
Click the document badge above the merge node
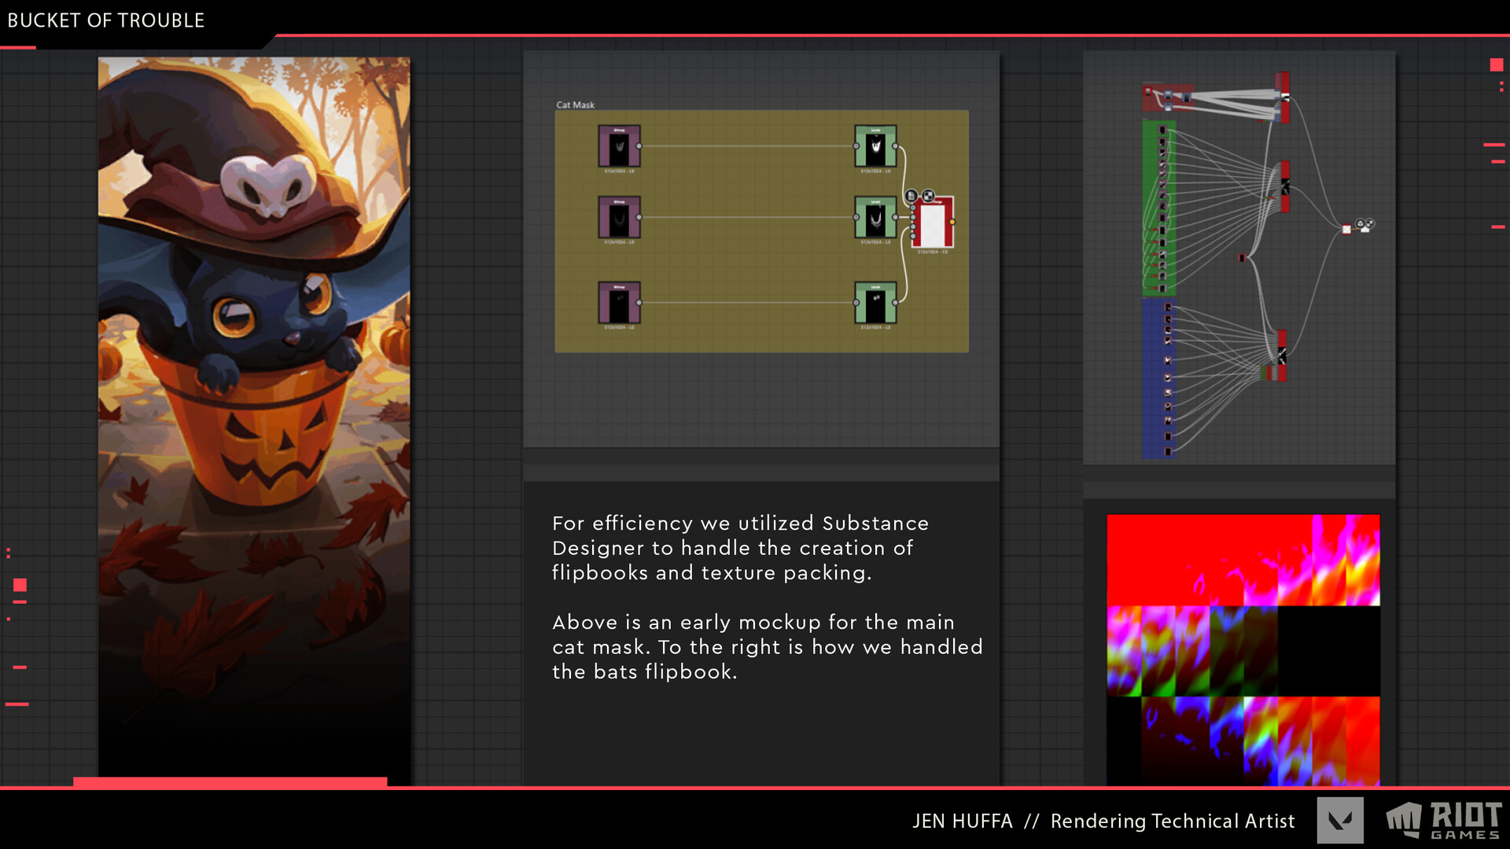coord(912,194)
